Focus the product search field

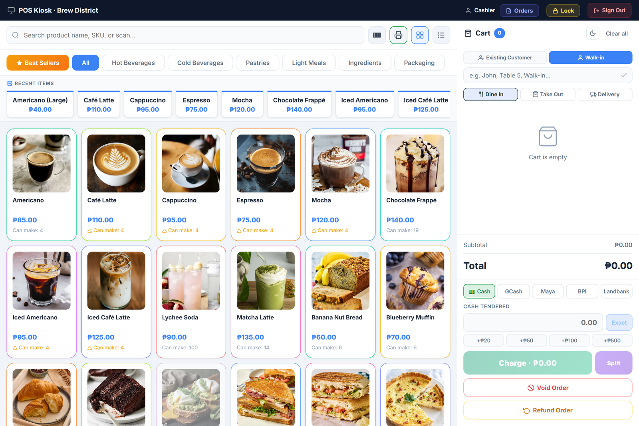point(185,35)
